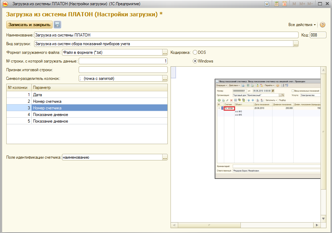Click the M memory button
332x233 pixels.
[294, 4]
